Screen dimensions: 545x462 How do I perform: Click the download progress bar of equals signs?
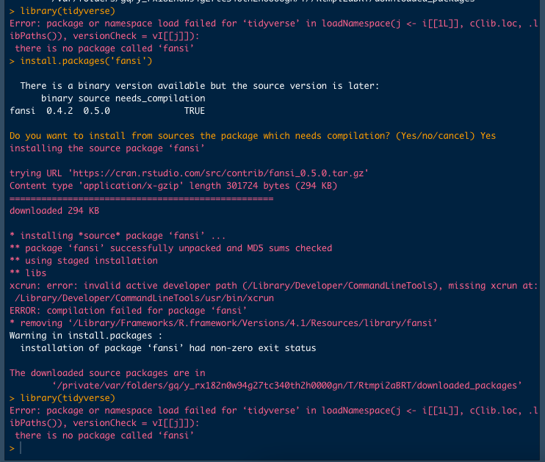[140, 198]
